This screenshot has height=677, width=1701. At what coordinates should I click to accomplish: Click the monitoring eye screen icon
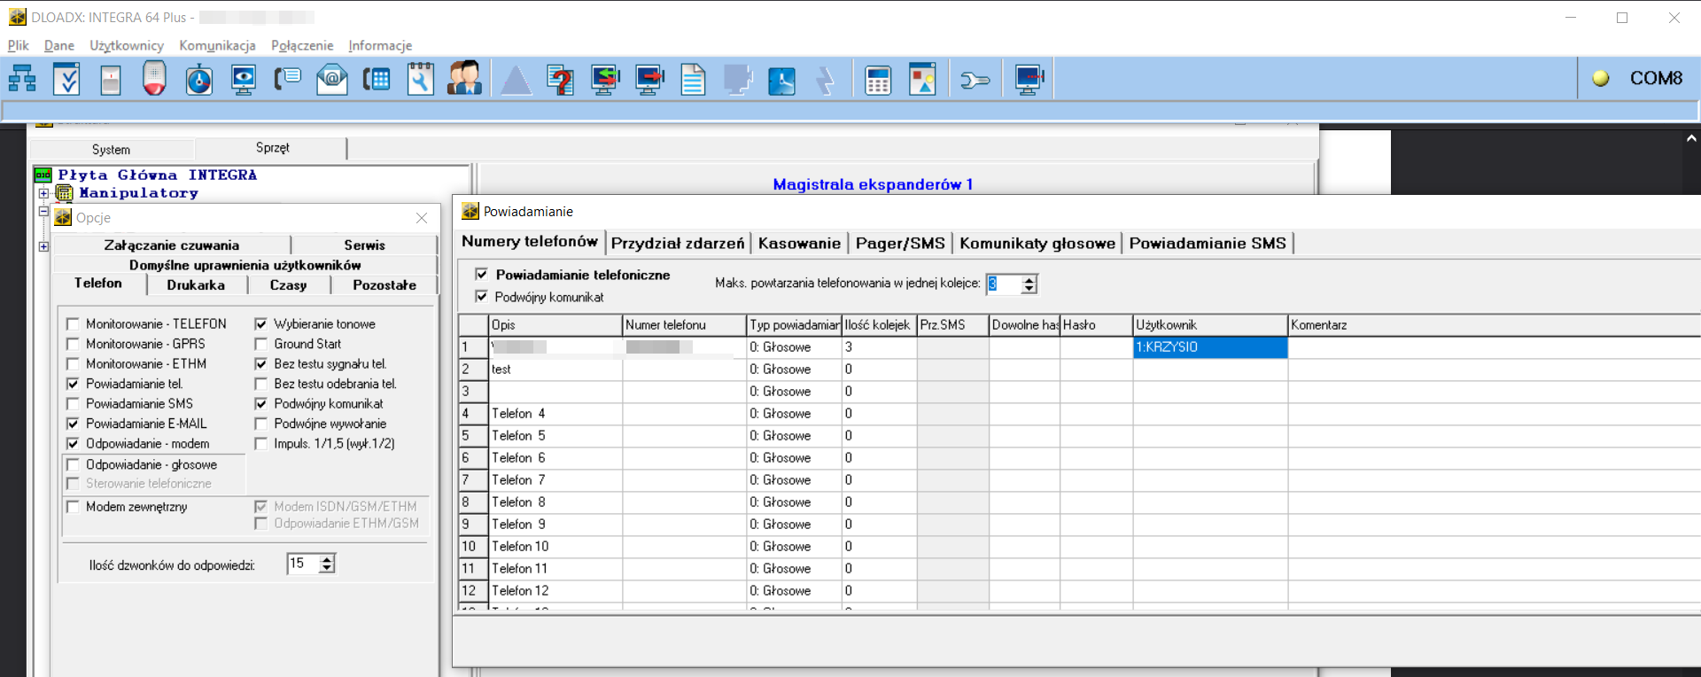[243, 79]
